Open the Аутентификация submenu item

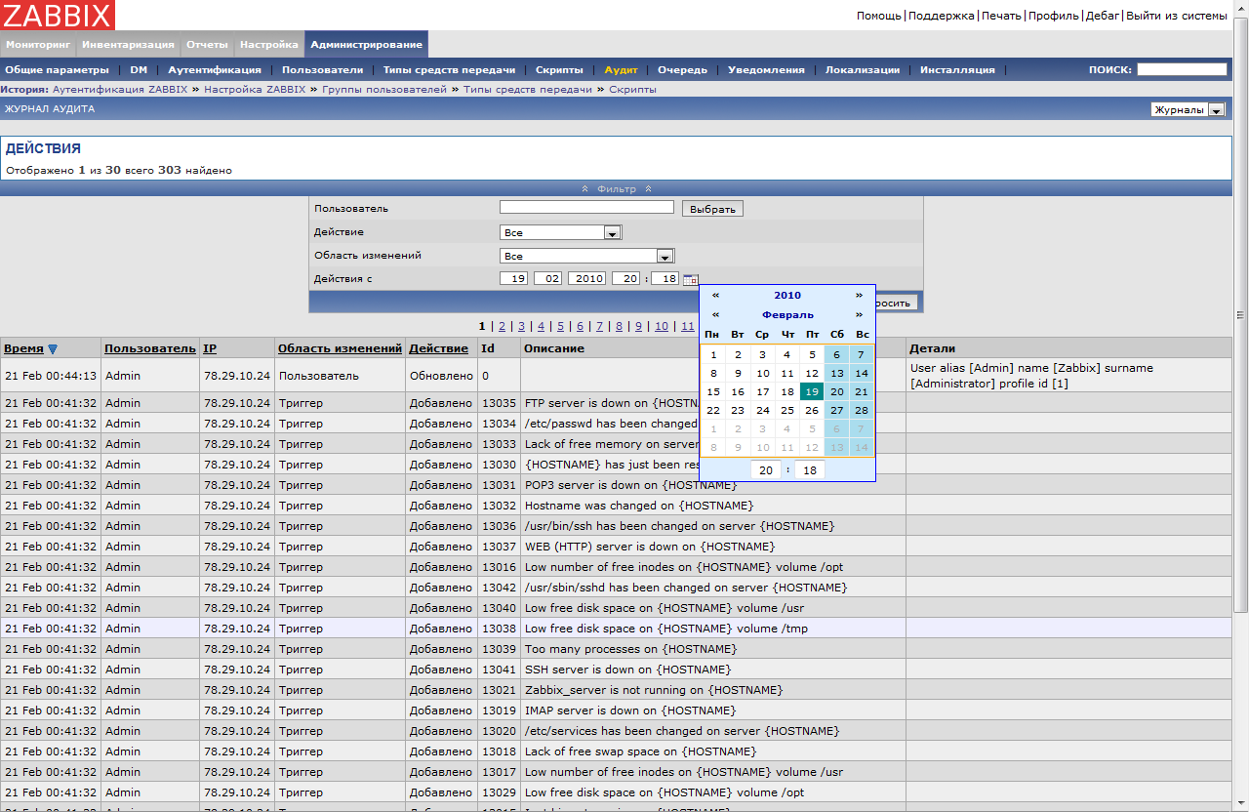(x=215, y=69)
